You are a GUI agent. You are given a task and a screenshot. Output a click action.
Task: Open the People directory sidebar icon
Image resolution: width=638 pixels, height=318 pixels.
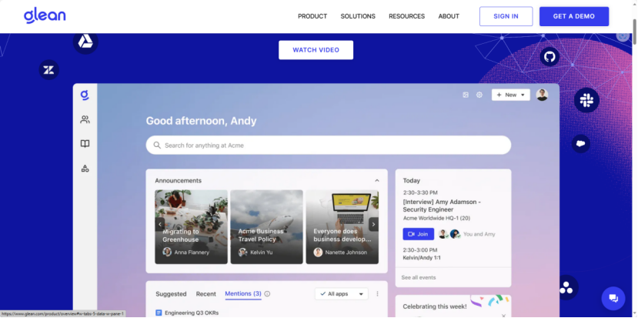click(x=85, y=119)
